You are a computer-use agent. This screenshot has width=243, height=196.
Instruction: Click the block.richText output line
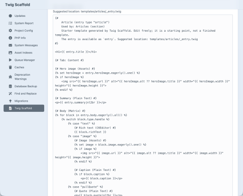pyautogui.click(x=90, y=132)
